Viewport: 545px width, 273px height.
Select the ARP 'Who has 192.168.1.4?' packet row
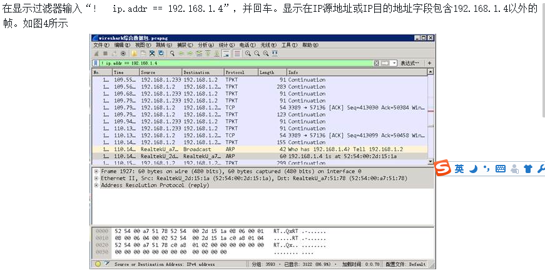click(x=260, y=149)
